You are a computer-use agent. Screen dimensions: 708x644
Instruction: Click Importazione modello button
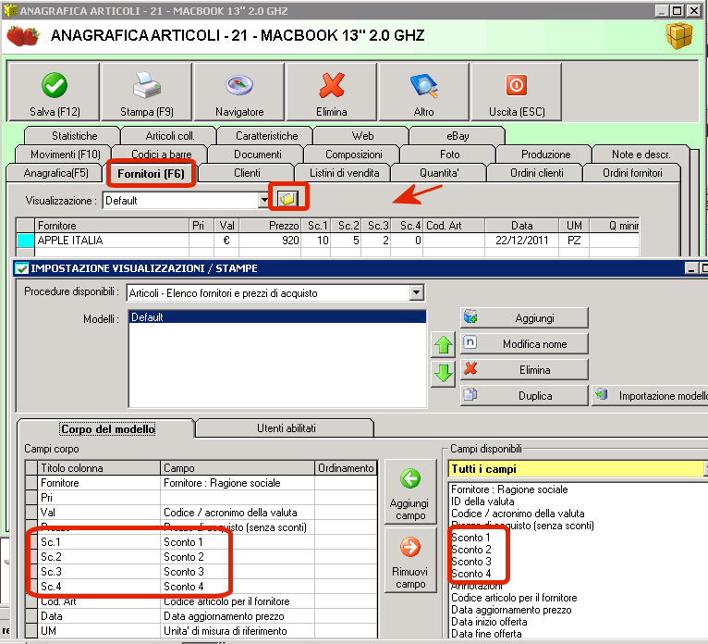point(650,395)
